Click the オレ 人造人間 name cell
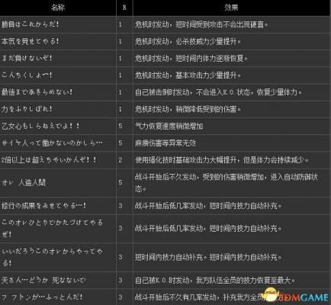 click(x=58, y=182)
